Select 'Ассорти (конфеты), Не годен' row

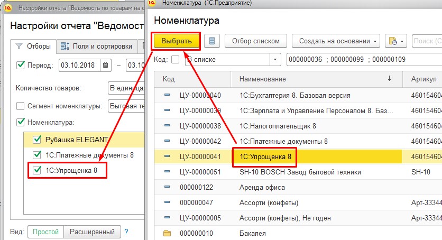click(x=298, y=218)
